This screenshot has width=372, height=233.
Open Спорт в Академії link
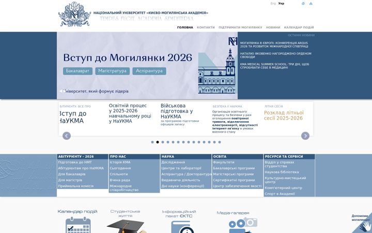[280, 194]
